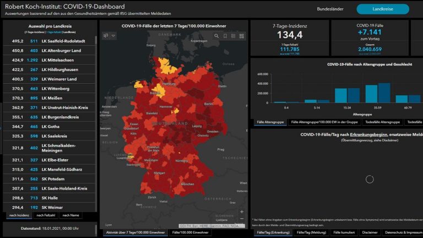Open 'Aktivität über 7 Tage/100.000 Einwohner' map tab

point(135,232)
